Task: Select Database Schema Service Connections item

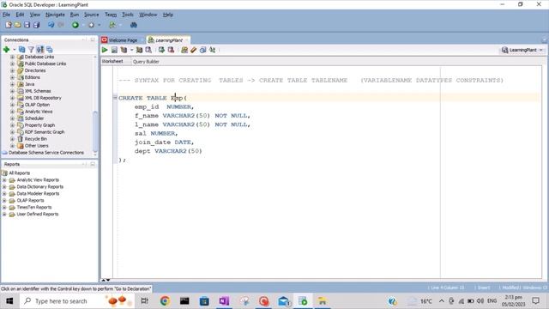Action: pyautogui.click(x=45, y=153)
